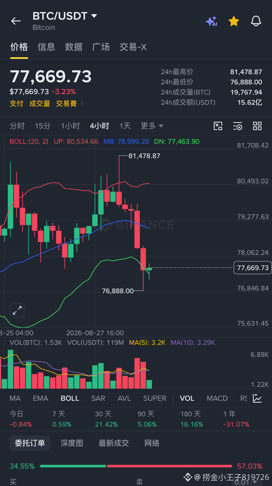Screen dimensions: 272x486
Task: Open the chart drawing tools icon
Action: [x=218, y=126]
